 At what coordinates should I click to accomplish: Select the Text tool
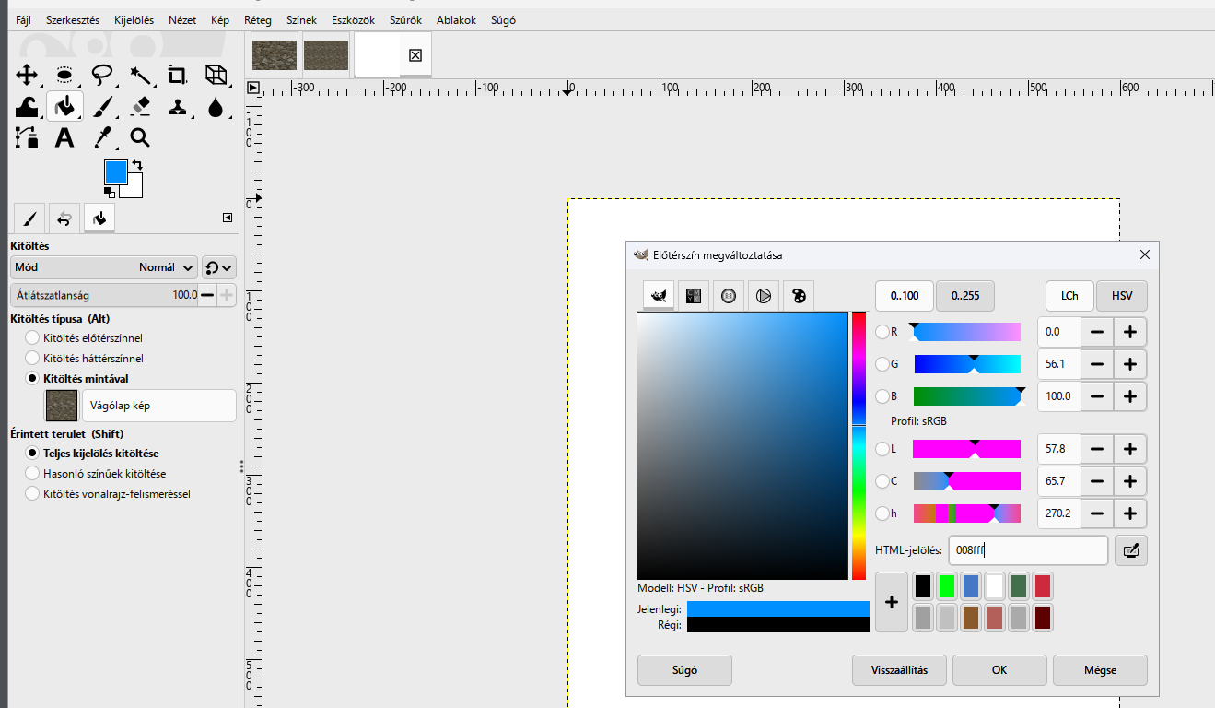pyautogui.click(x=64, y=138)
